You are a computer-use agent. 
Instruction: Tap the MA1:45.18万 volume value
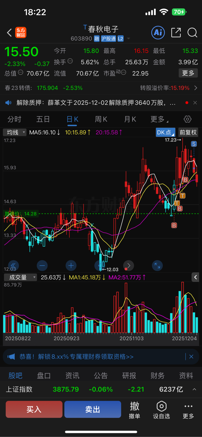87,277
